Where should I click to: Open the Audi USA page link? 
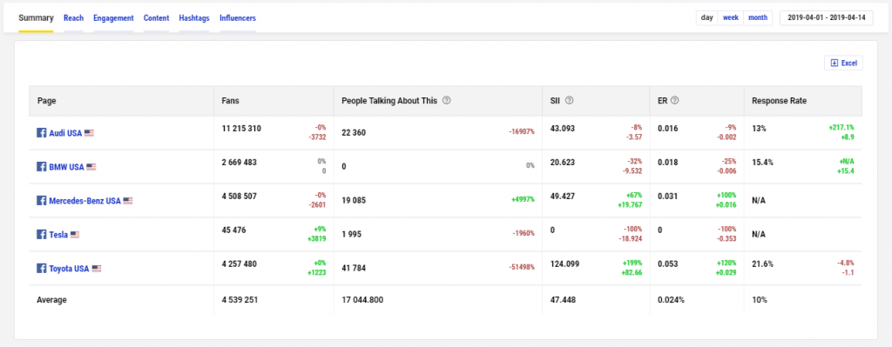pyautogui.click(x=66, y=133)
